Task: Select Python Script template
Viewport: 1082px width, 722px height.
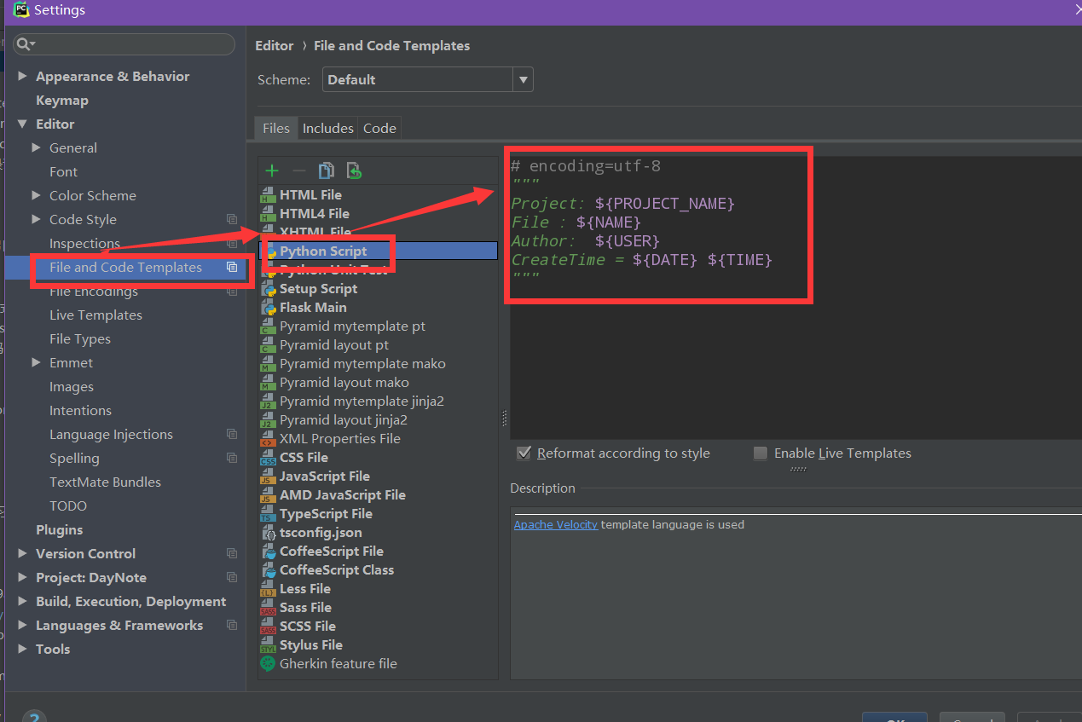Action: [378, 251]
